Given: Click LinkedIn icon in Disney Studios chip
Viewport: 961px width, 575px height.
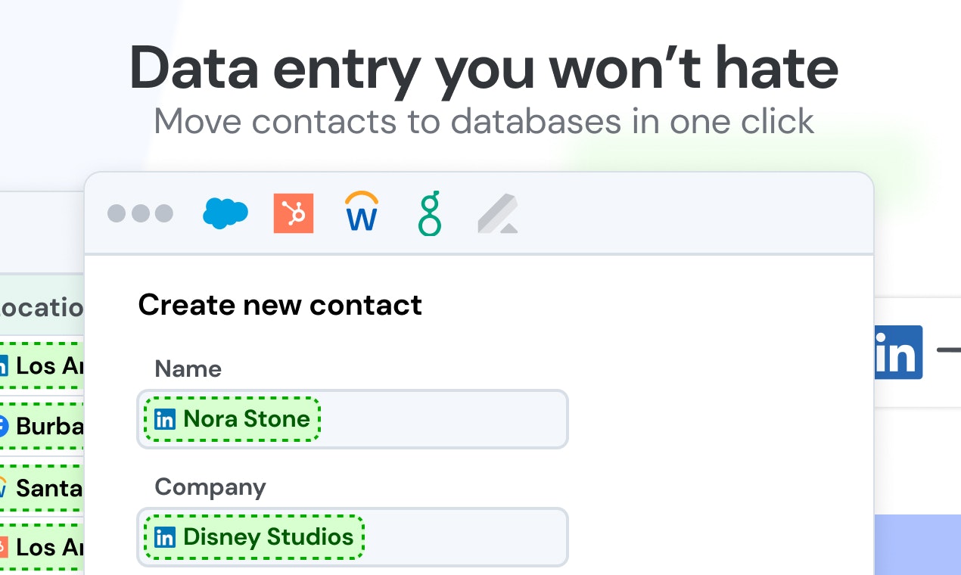Looking at the screenshot, I should 165,537.
